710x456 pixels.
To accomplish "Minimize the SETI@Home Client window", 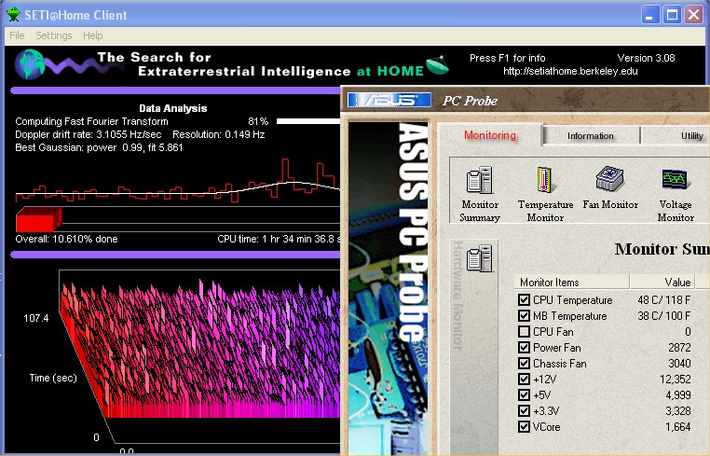I will pyautogui.click(x=649, y=15).
